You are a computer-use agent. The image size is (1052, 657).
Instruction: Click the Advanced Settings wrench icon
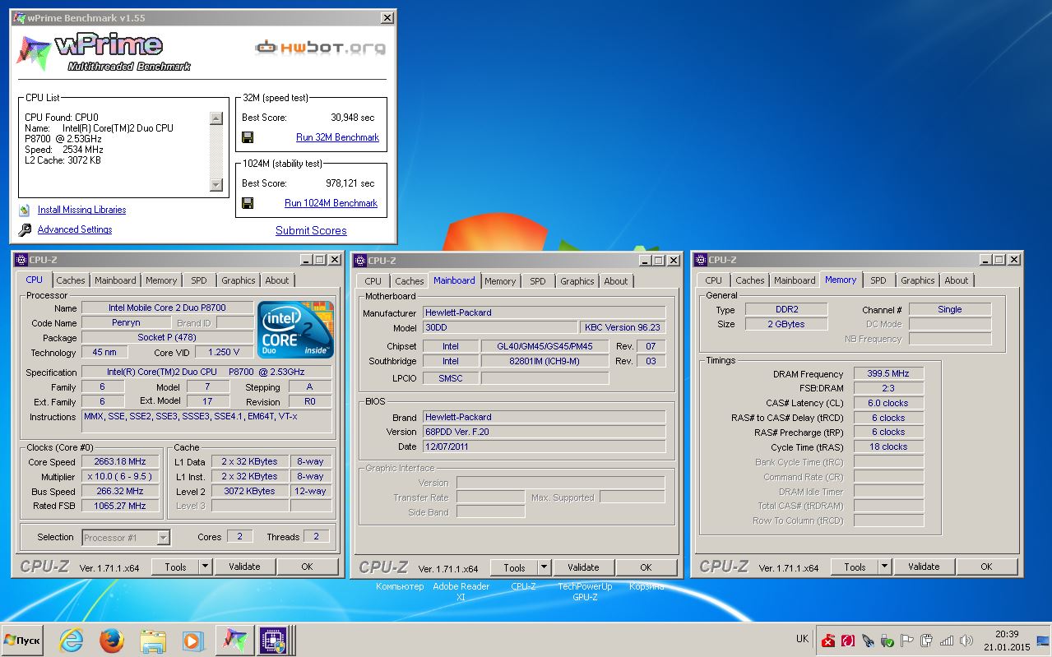tap(25, 230)
